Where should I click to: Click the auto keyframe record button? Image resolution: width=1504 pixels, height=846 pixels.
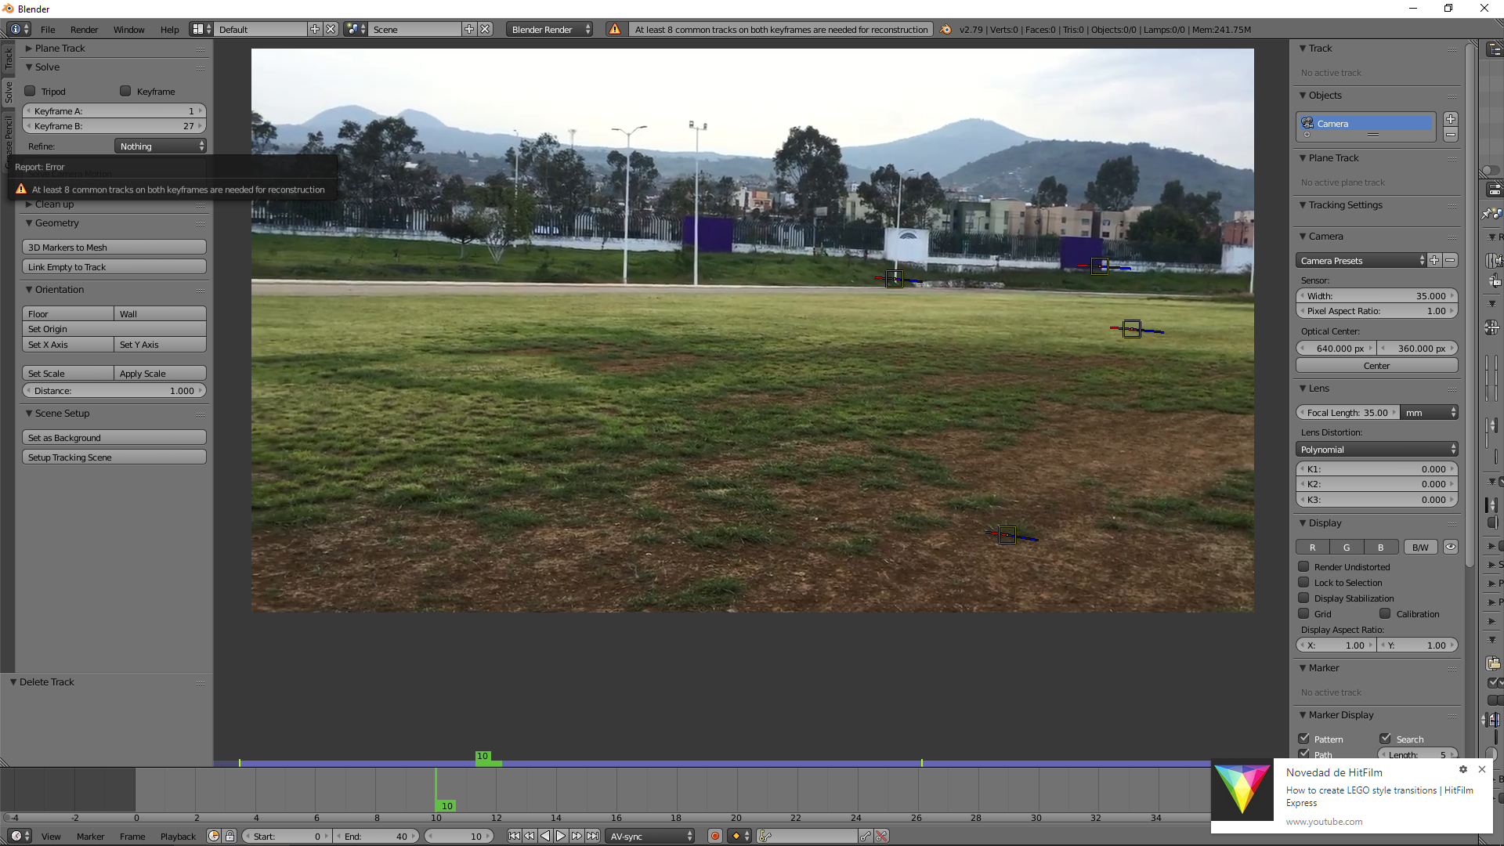(714, 836)
